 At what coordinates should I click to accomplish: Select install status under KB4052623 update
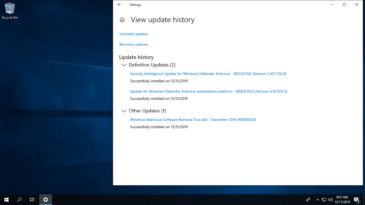[x=159, y=98]
